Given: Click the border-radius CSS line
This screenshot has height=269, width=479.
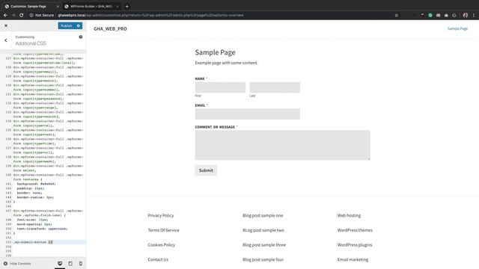Looking at the screenshot, I should point(35,197).
